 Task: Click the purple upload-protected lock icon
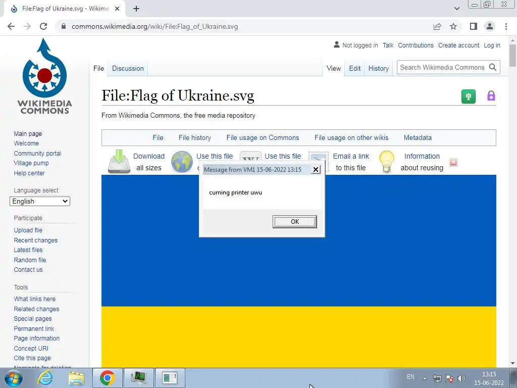[x=491, y=96]
